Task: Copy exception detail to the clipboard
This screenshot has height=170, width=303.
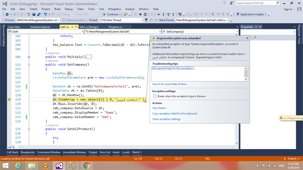Action: tap(175, 114)
